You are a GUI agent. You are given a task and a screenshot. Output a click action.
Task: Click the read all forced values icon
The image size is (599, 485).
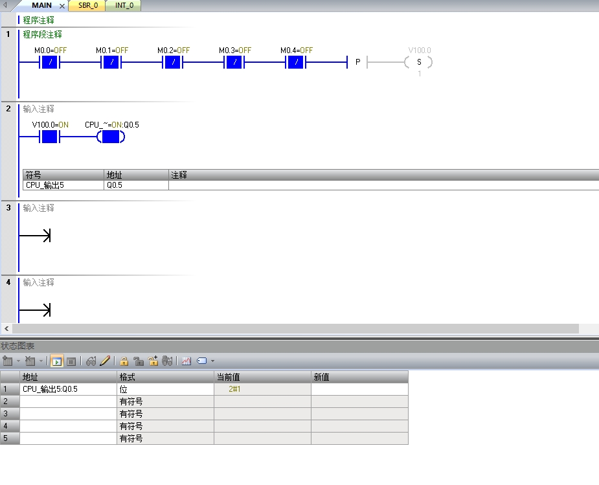pyautogui.click(x=168, y=361)
